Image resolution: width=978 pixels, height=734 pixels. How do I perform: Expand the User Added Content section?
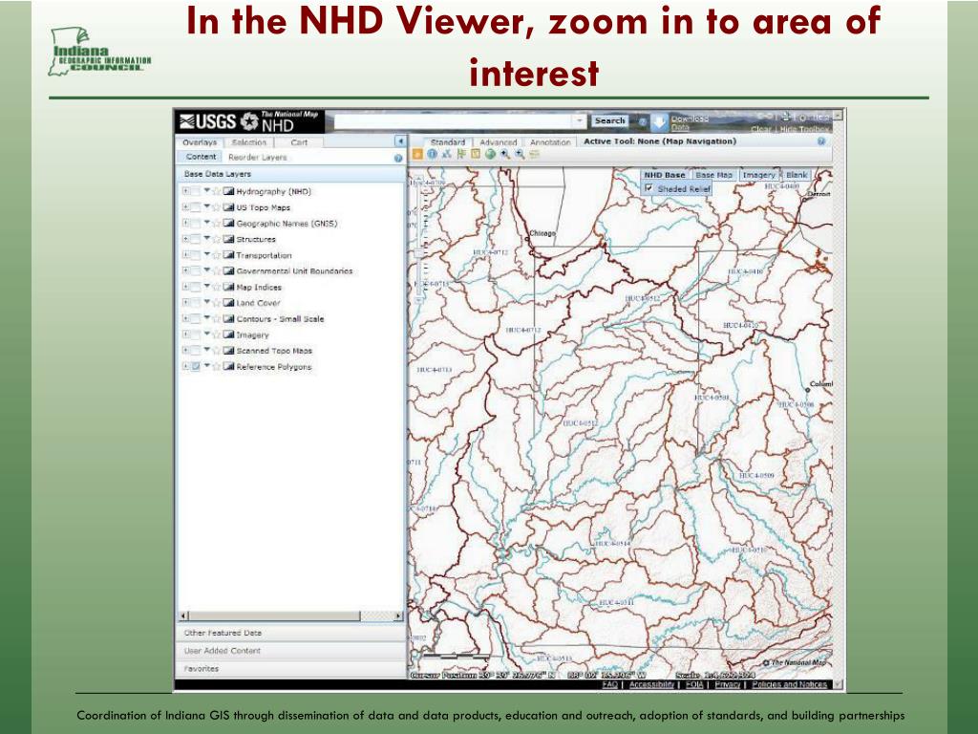point(291,651)
